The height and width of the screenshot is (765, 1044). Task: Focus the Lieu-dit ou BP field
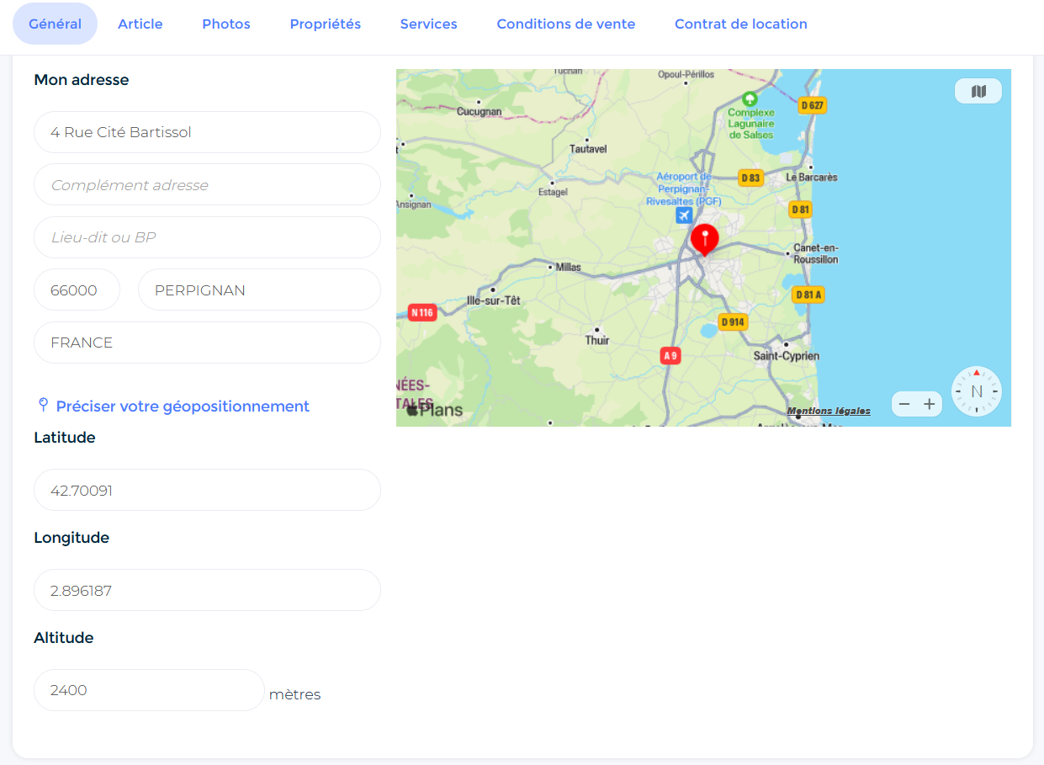point(207,237)
